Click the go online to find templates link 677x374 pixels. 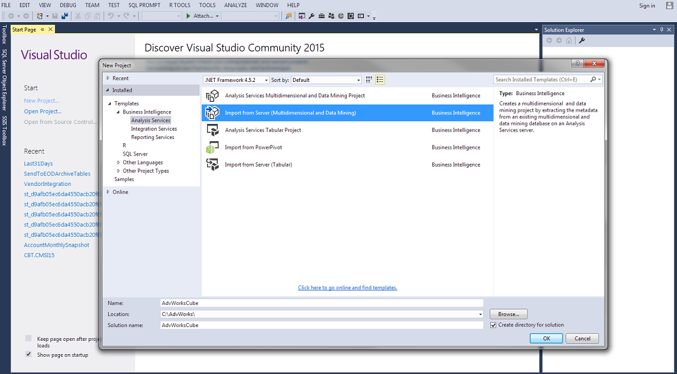pos(347,288)
